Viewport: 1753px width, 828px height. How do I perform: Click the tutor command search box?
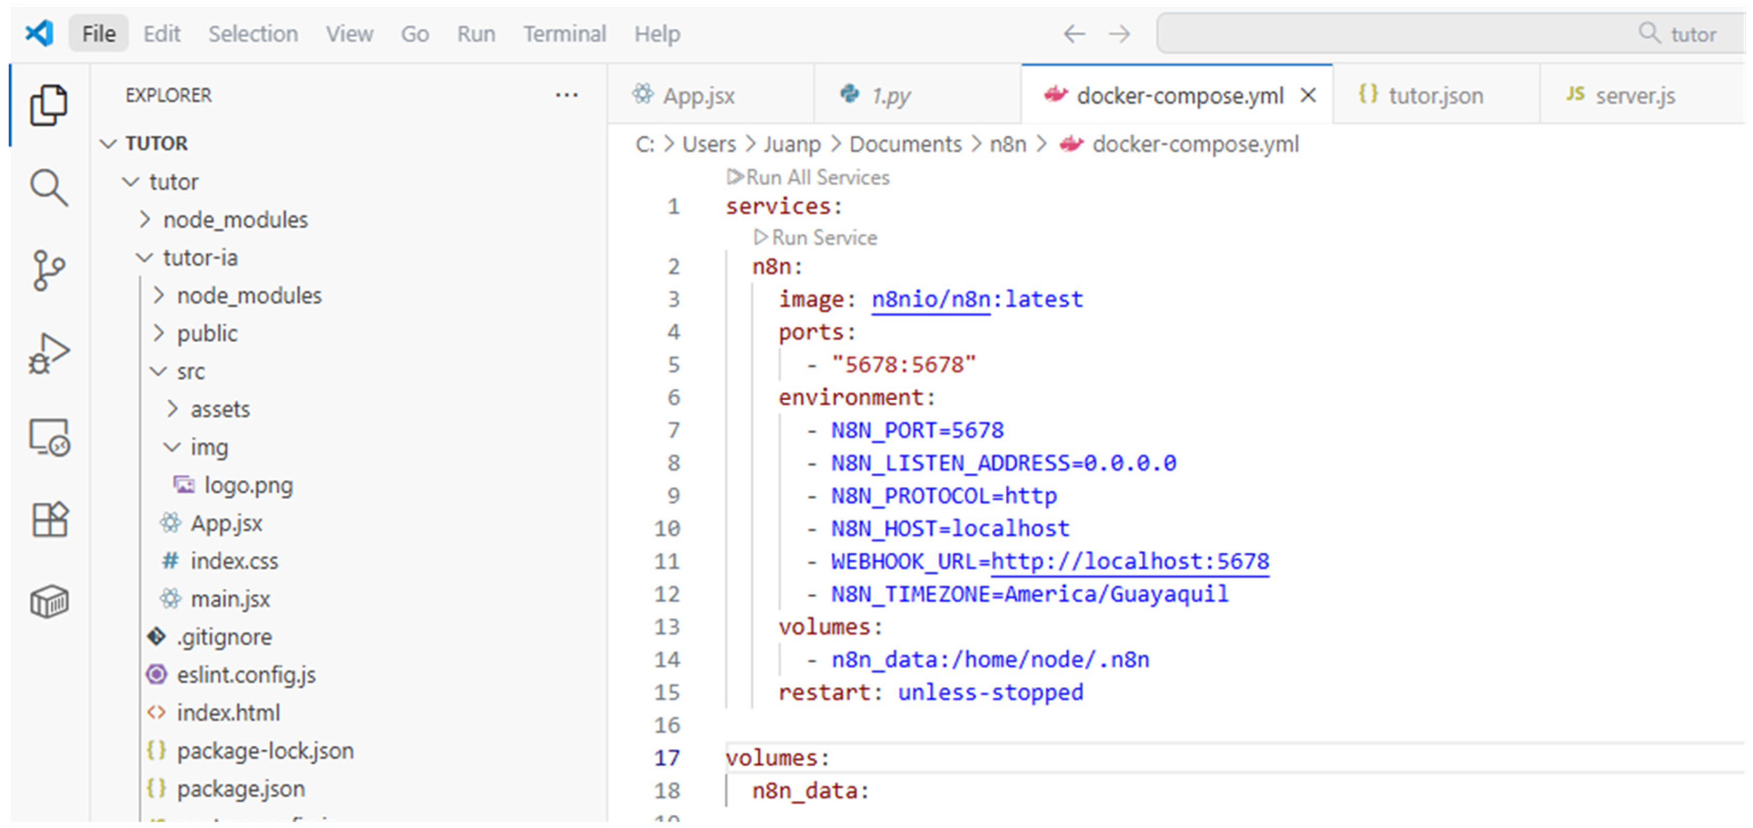[x=1450, y=33]
